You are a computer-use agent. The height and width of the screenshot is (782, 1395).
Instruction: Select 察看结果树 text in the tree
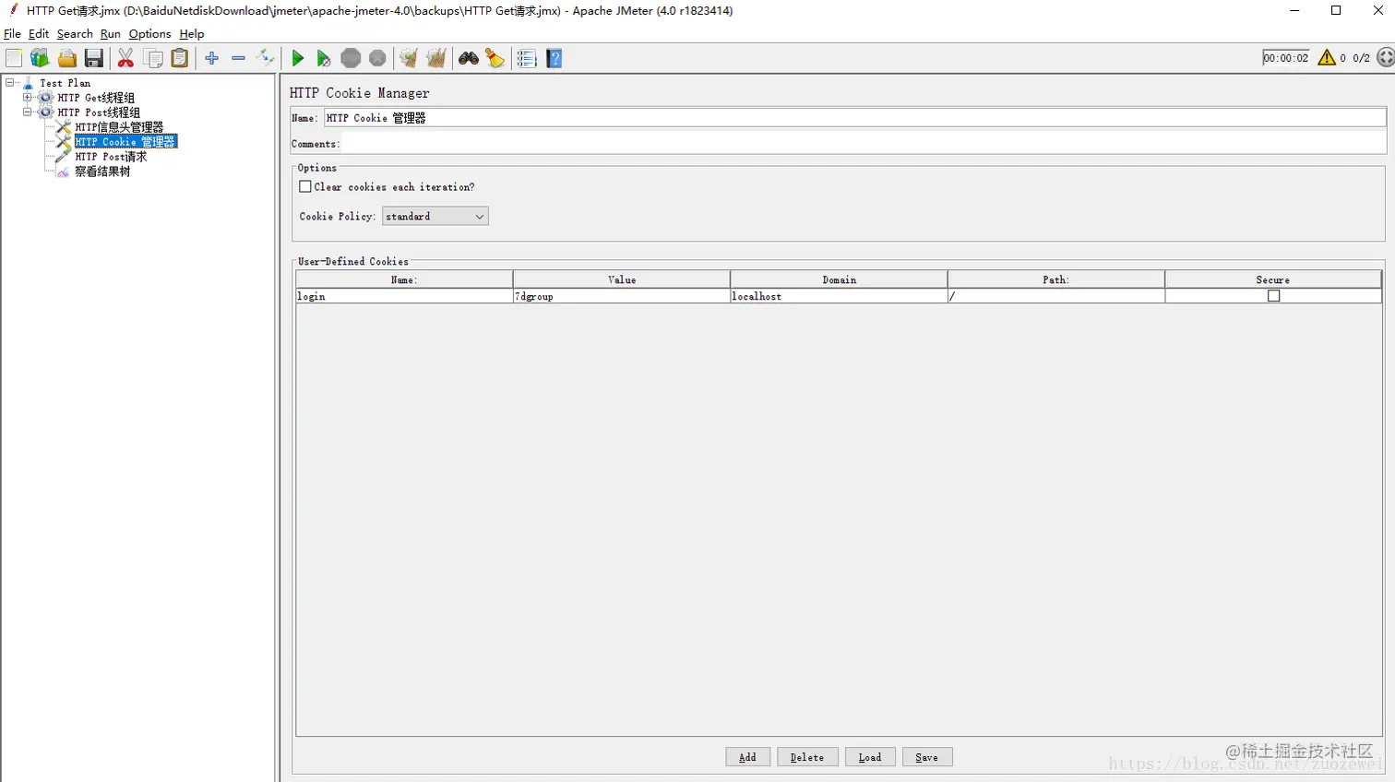102,172
